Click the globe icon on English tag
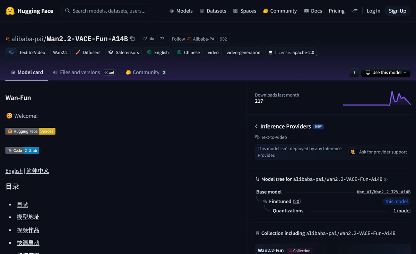The height and width of the screenshot is (254, 416). coord(149,52)
